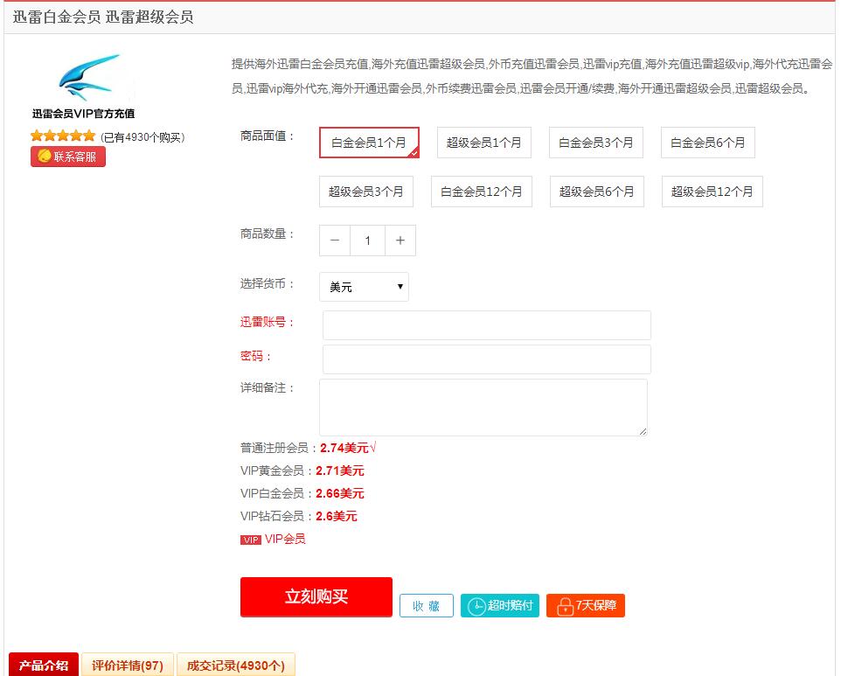Select 白金会员12个月 option

coord(482,192)
